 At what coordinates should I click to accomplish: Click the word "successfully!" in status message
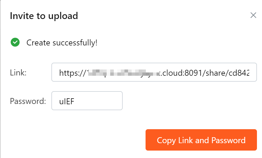[x=75, y=42]
